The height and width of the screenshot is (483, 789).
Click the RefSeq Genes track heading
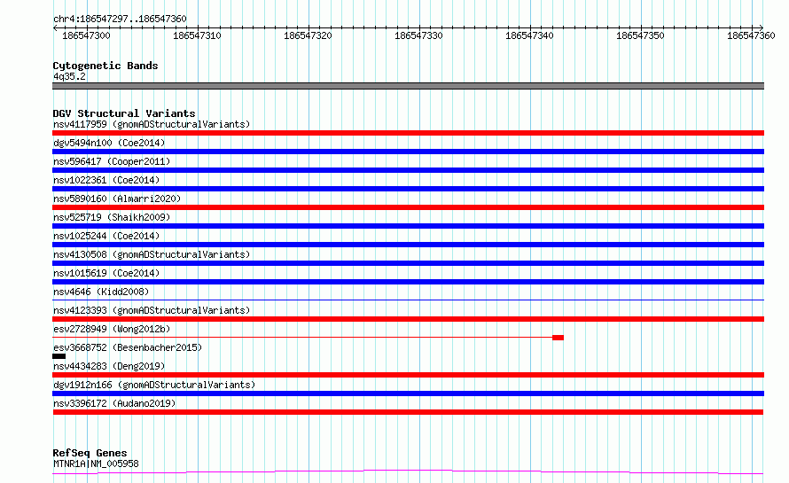tap(90, 453)
